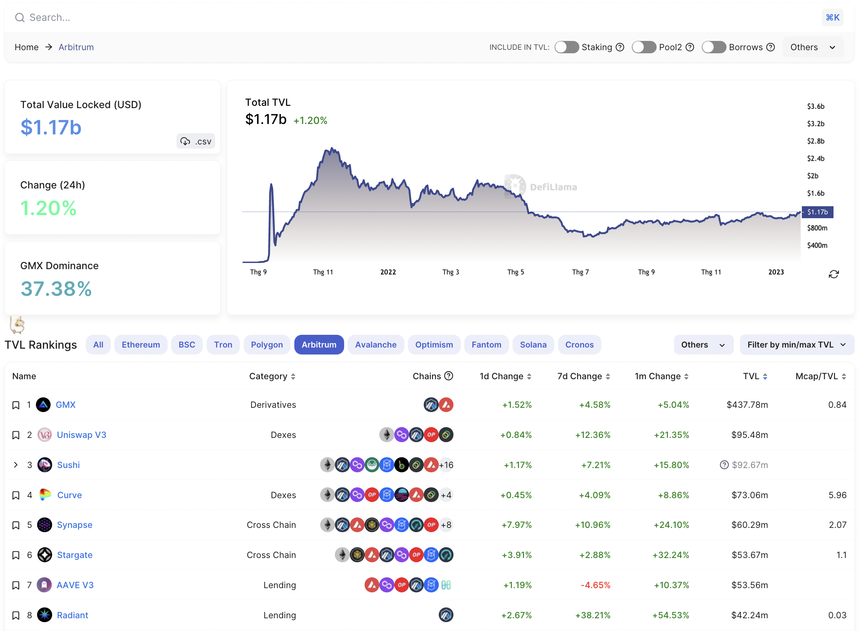Select the Optimism chain tab

(x=434, y=344)
